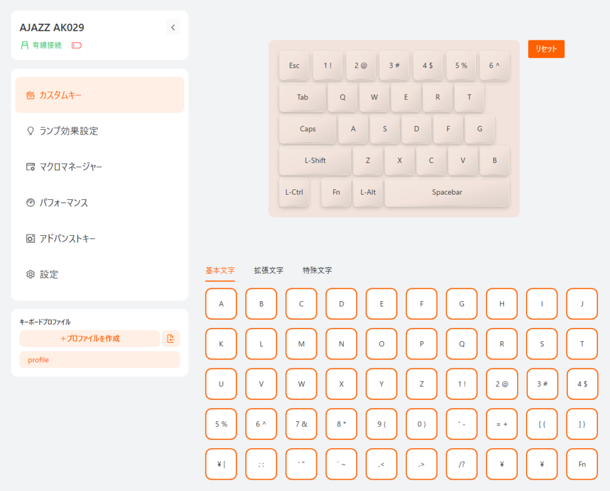The height and width of the screenshot is (491, 610).
Task: Choose the ` ~ key in the character grid
Action: 341,464
